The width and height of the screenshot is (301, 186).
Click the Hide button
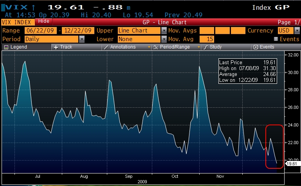coord(45,21)
